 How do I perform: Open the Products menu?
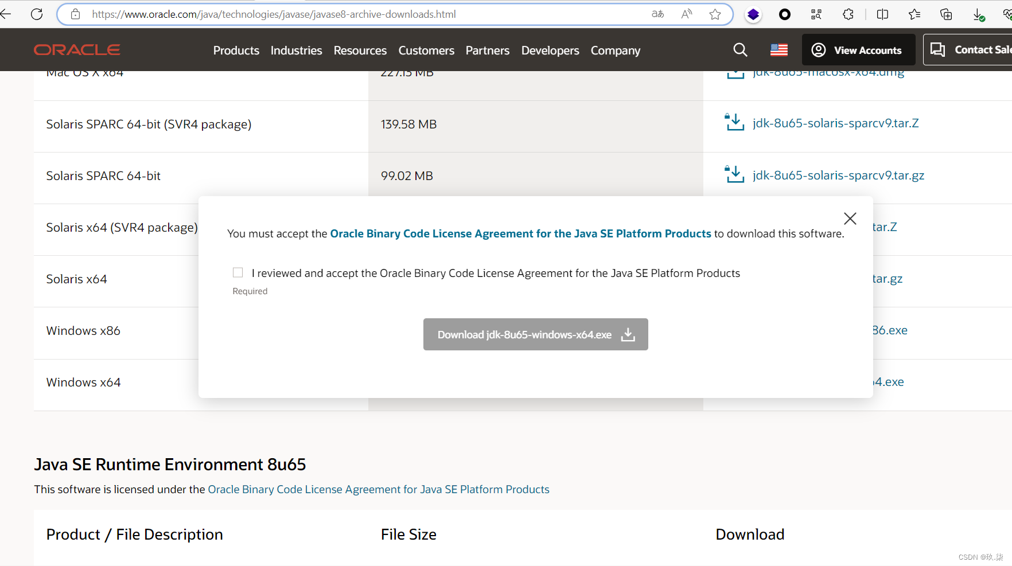pos(236,50)
